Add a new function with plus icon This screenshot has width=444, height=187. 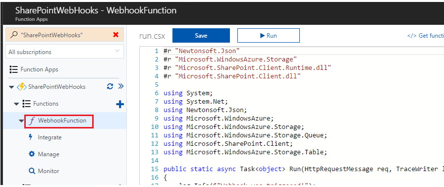120,105
